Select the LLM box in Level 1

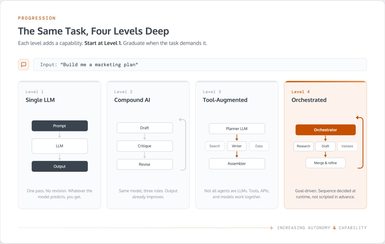[x=60, y=146]
